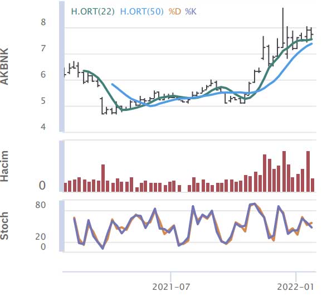Click the price axis value 6

(x=43, y=75)
